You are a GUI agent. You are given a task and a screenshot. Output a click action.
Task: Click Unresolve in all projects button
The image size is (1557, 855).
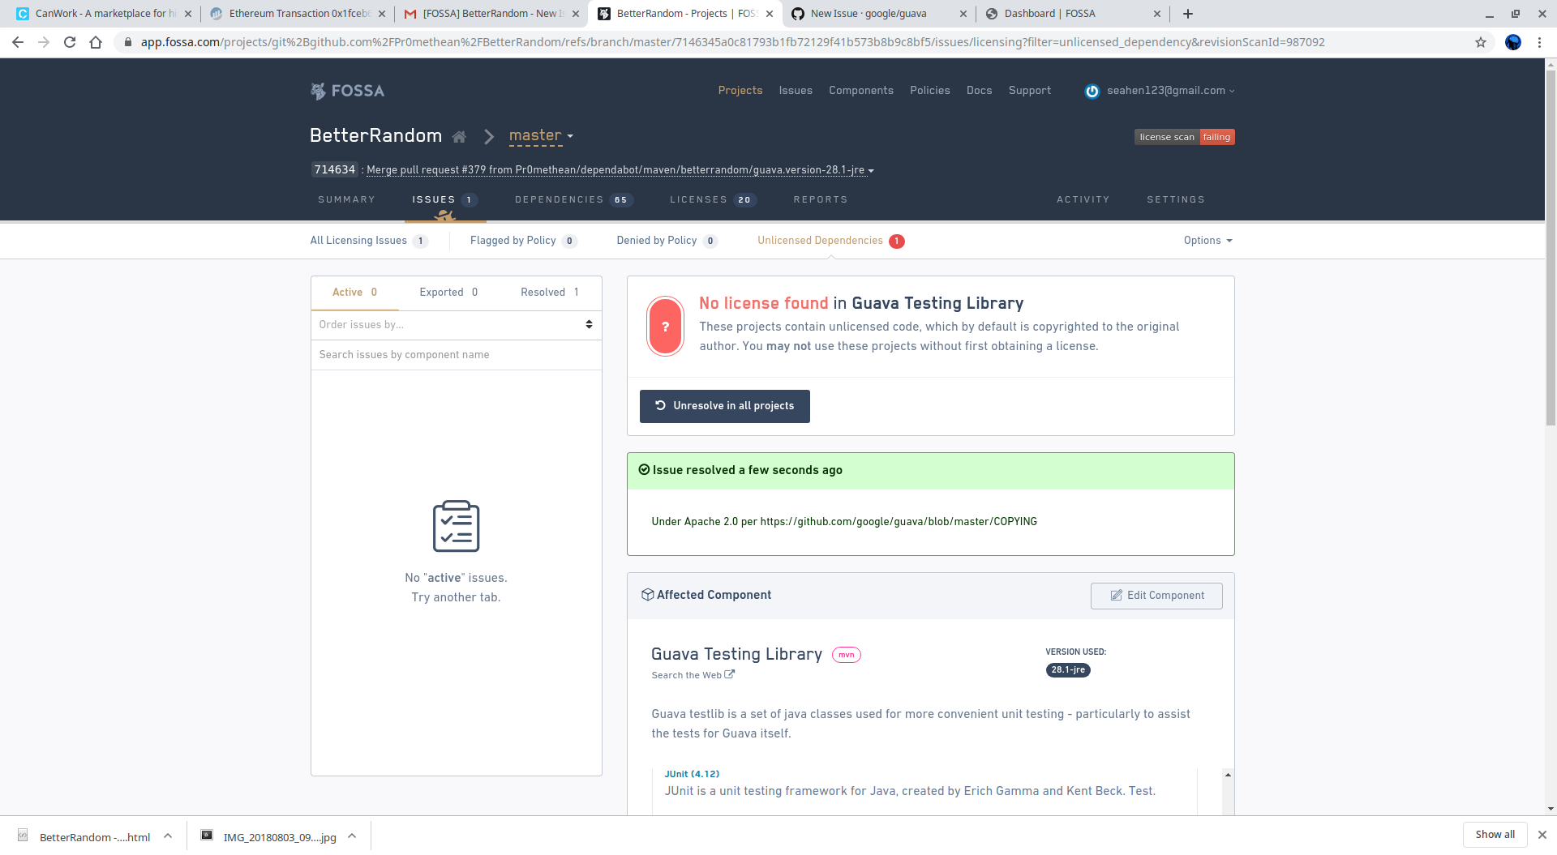point(724,406)
